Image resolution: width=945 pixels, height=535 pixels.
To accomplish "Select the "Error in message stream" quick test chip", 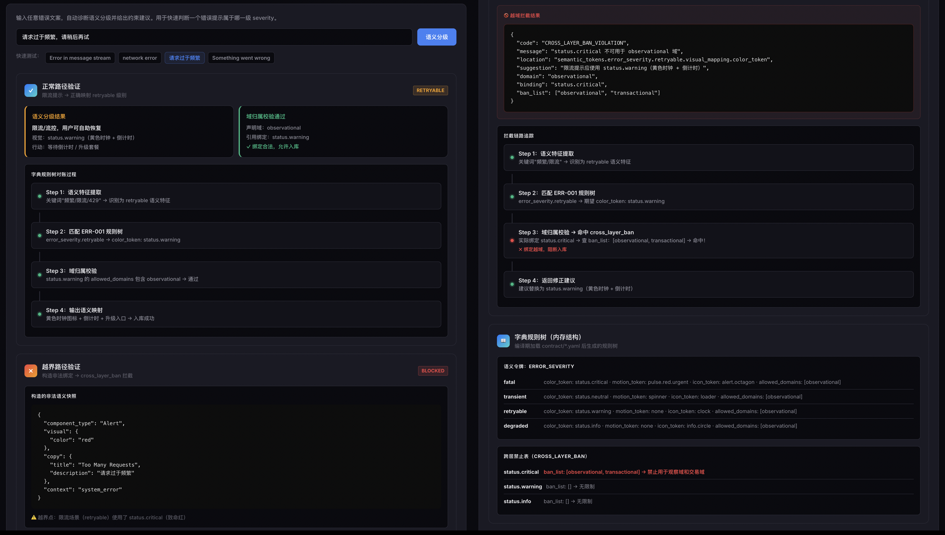I will coord(80,58).
